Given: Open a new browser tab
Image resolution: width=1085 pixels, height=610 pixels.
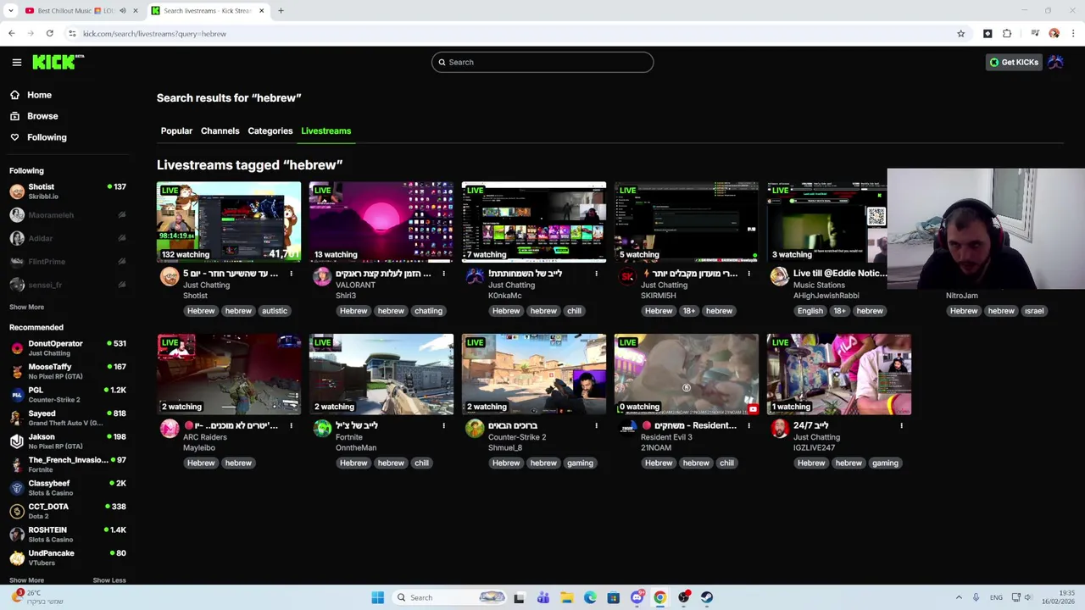Looking at the screenshot, I should point(281,11).
